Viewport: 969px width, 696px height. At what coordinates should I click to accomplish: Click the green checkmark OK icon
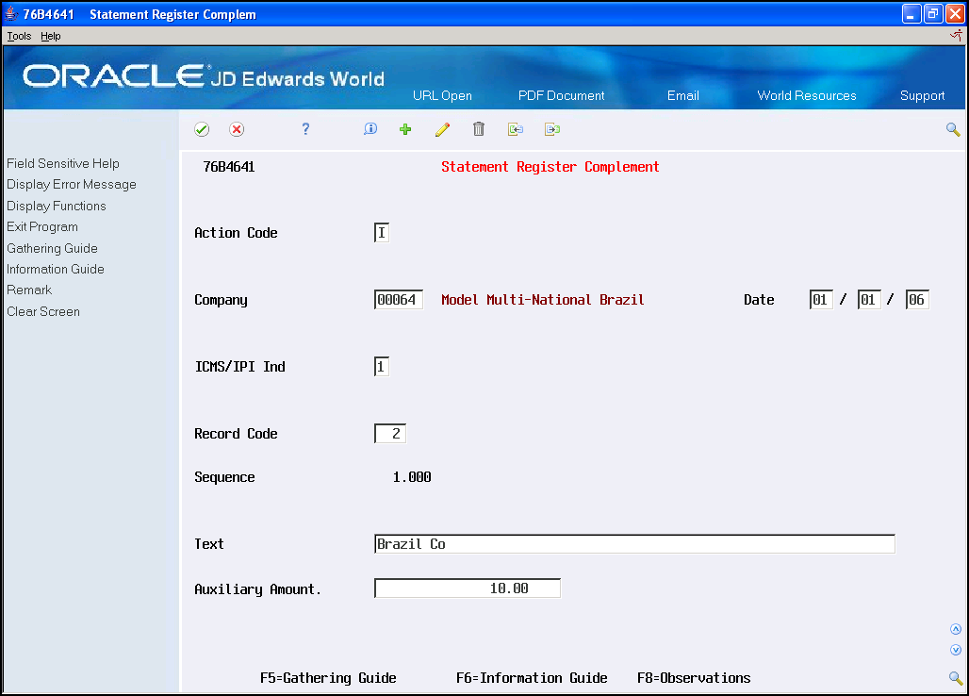[x=202, y=129]
